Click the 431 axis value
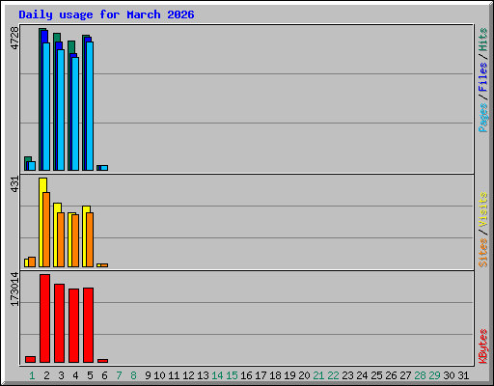Image resolution: width=494 pixels, height=386 pixels. 14,184
